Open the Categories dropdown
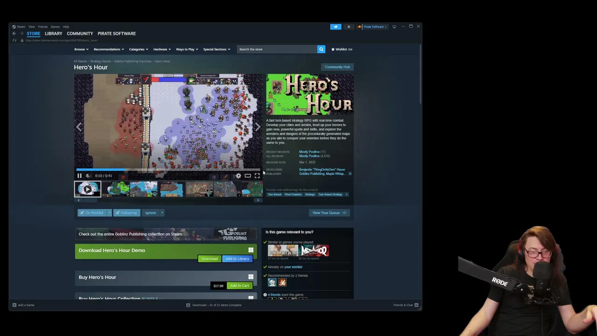This screenshot has width=597, height=336. click(x=139, y=49)
